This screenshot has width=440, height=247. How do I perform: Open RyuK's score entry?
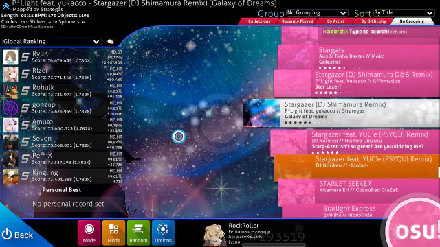(63, 57)
